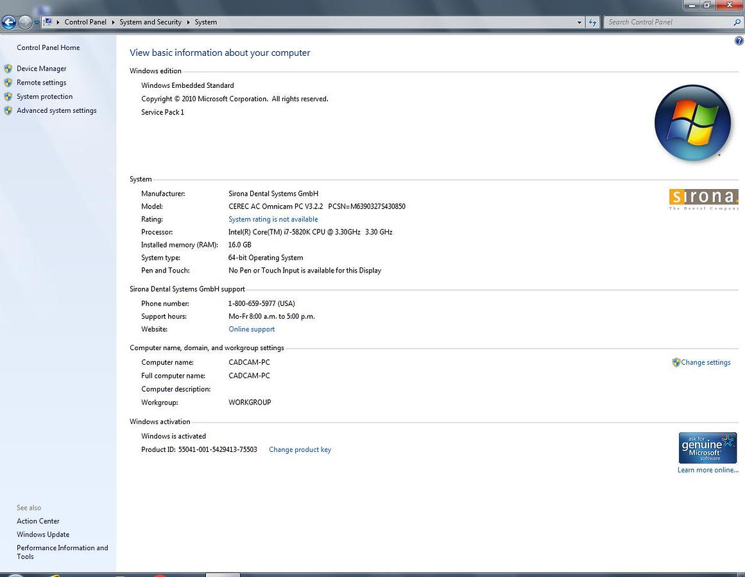Screen dimensions: 745x577
Task: Click the shield icon next to Change settings
Action: pos(676,362)
